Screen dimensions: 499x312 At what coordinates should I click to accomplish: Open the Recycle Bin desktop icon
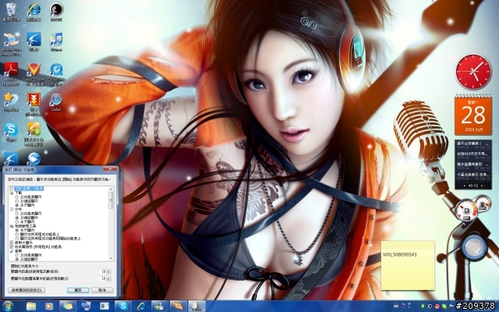pos(11,12)
